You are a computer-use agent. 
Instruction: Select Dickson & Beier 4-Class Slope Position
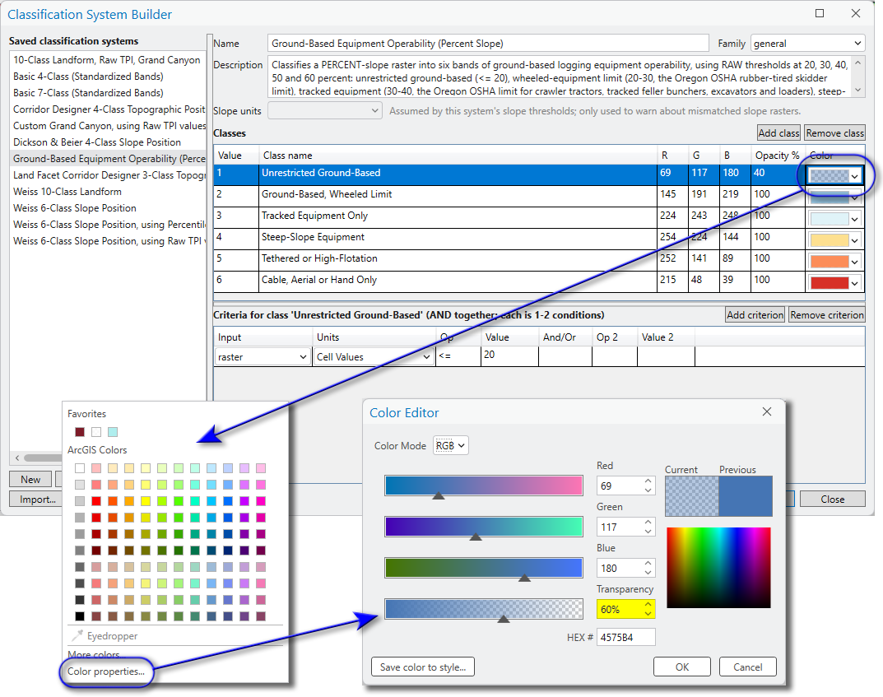point(108,142)
